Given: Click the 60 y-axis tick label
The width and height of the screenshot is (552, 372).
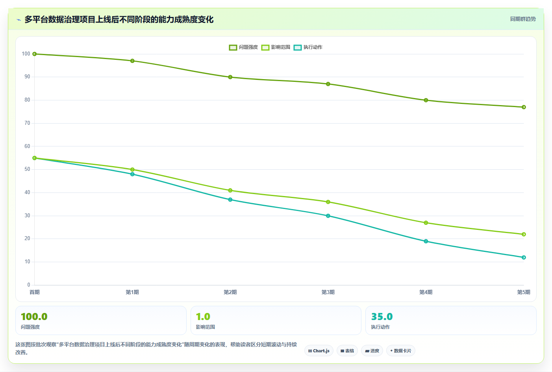Looking at the screenshot, I should tap(27, 146).
